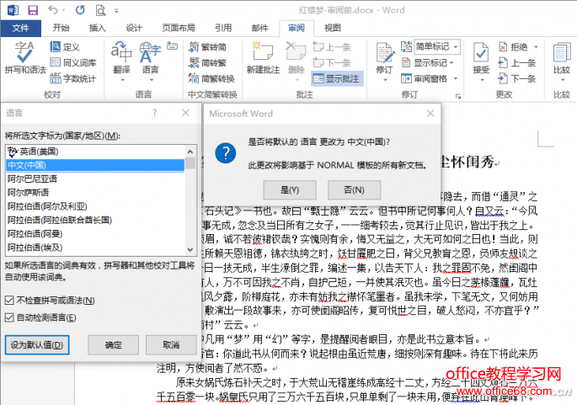Open the Thesaurus (同义词库)
The image size is (577, 405).
coord(72,62)
